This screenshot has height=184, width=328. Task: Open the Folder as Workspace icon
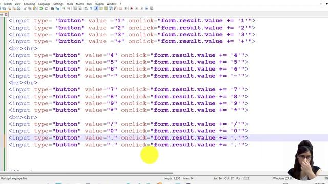(x=120, y=8)
